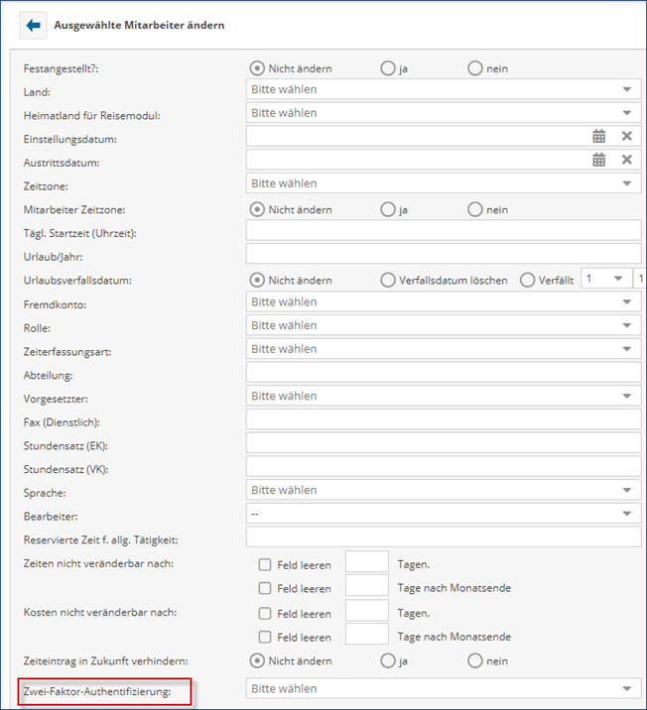Clear the Austrittsdatum field with X

click(x=627, y=160)
